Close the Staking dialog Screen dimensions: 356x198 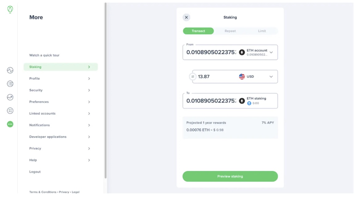tap(186, 17)
